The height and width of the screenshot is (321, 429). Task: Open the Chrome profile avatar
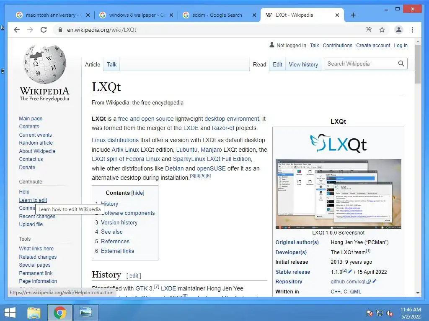[x=399, y=30]
